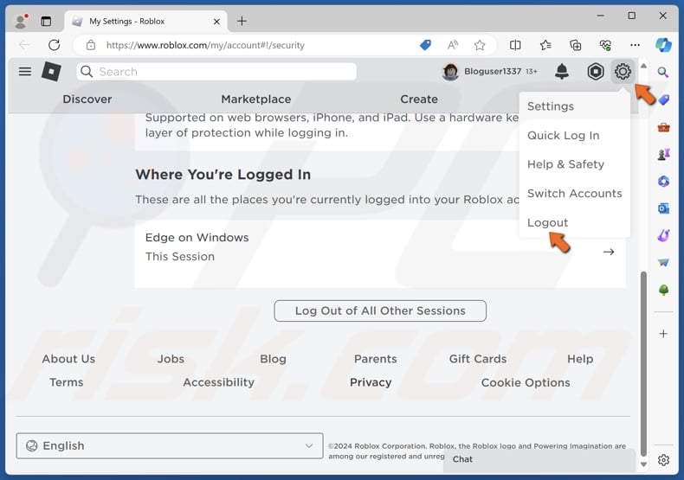This screenshot has height=480, width=684.
Task: Open a new browser tab
Action: (242, 21)
